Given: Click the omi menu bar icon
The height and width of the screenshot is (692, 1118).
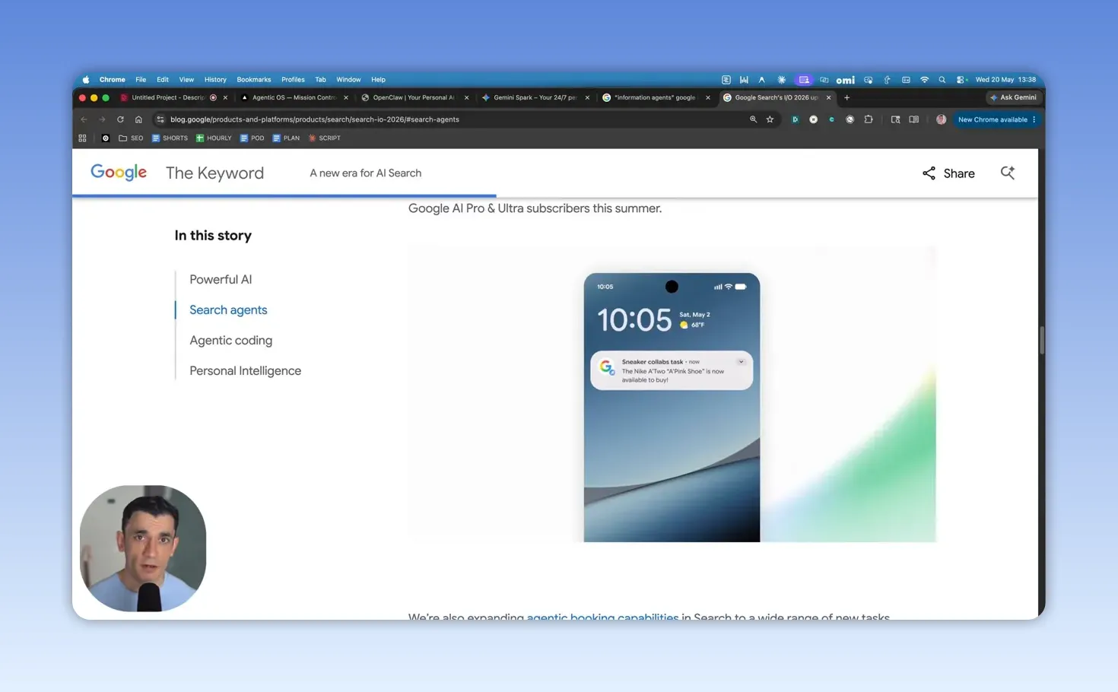Looking at the screenshot, I should (x=845, y=80).
